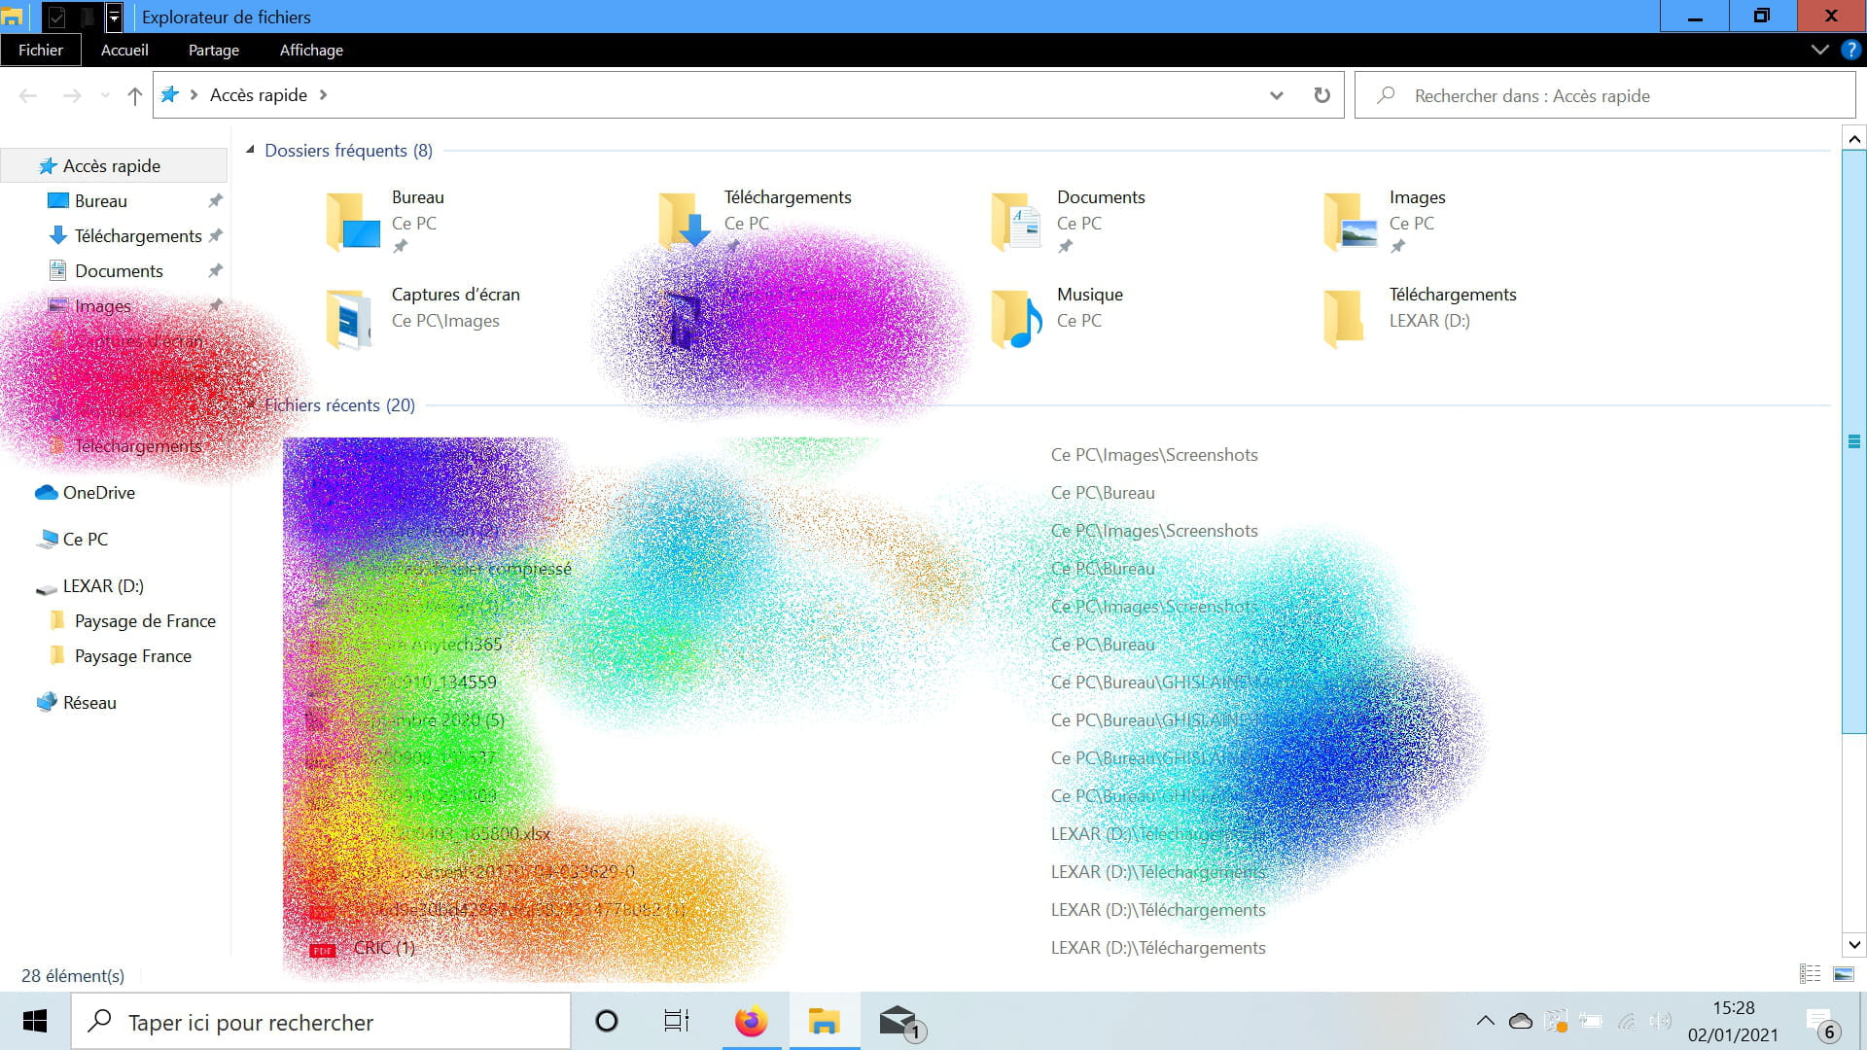
Task: Select Paysage de France folder
Action: [x=145, y=621]
